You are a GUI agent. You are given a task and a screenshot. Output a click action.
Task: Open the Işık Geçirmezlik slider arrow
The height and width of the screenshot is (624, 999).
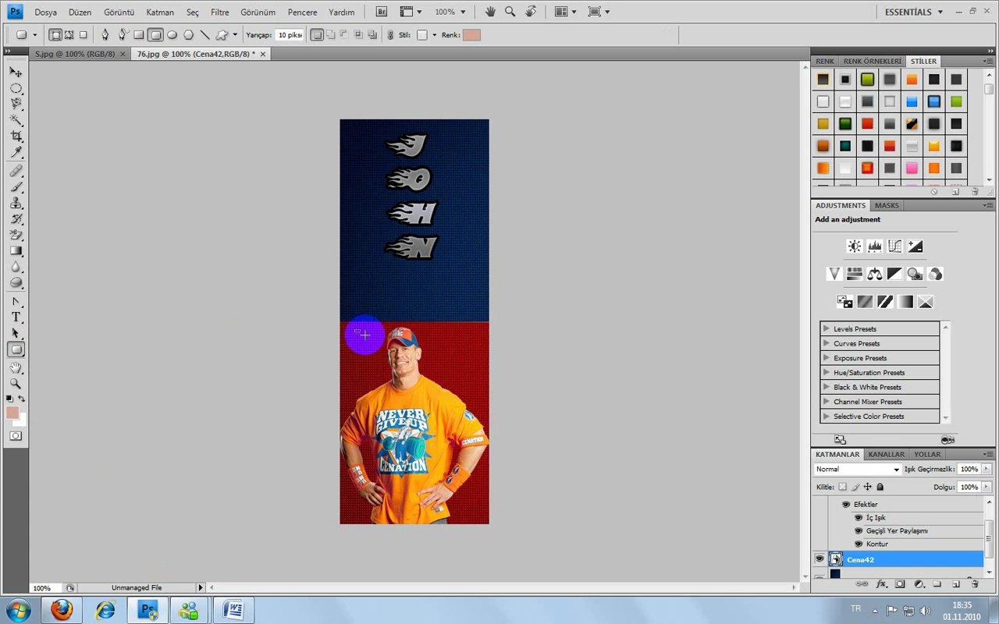(x=987, y=470)
